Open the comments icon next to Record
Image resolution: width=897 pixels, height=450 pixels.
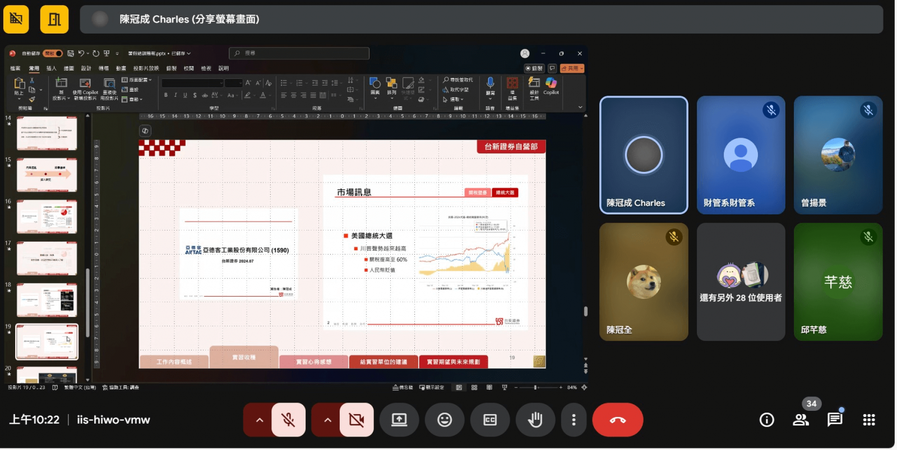(552, 68)
